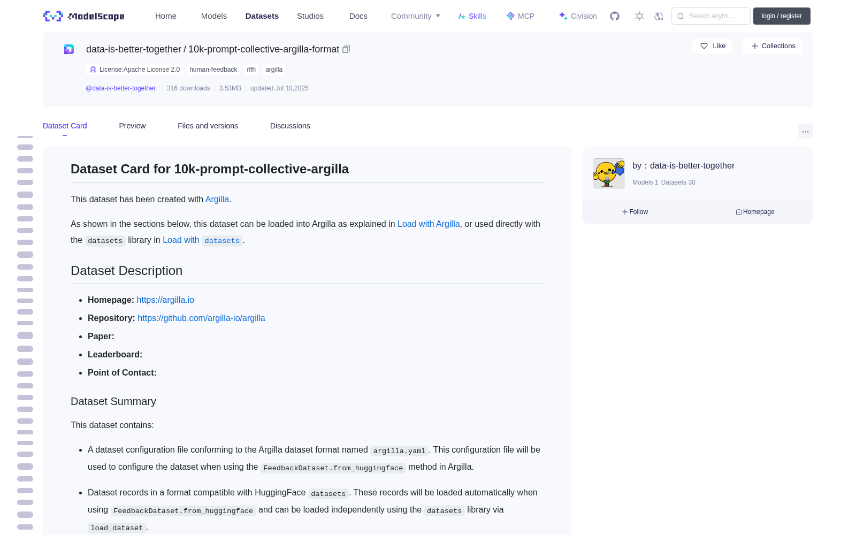Viewport: 856px width, 535px height.
Task: Go to the Models page
Action: click(214, 16)
